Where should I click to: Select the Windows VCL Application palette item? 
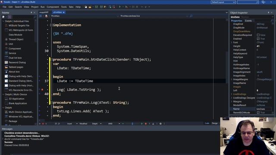point(21,117)
